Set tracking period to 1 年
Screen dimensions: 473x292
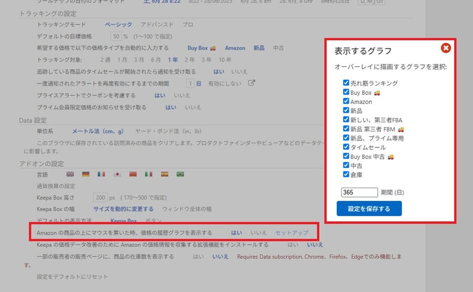coord(173,60)
